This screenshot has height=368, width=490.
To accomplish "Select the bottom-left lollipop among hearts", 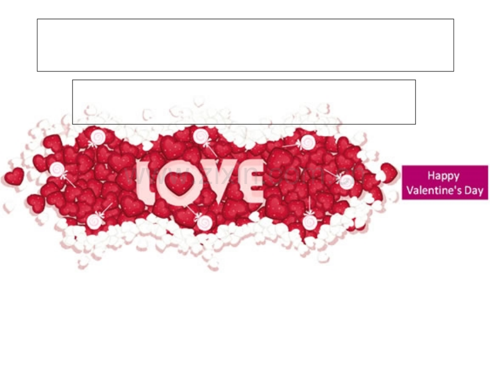I will pyautogui.click(x=94, y=221).
